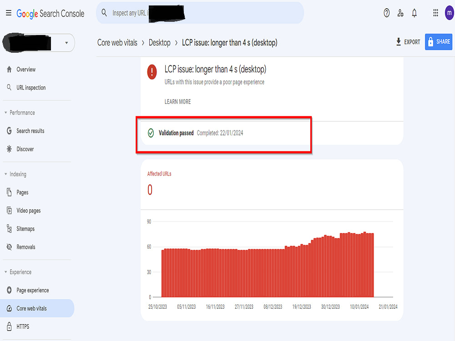Click the Sitemaps tree icon

click(x=9, y=229)
